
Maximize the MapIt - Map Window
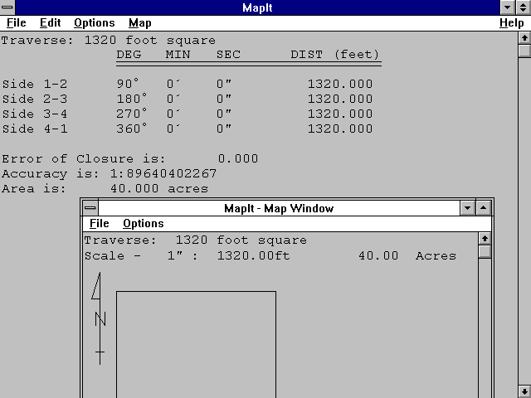[x=485, y=208]
